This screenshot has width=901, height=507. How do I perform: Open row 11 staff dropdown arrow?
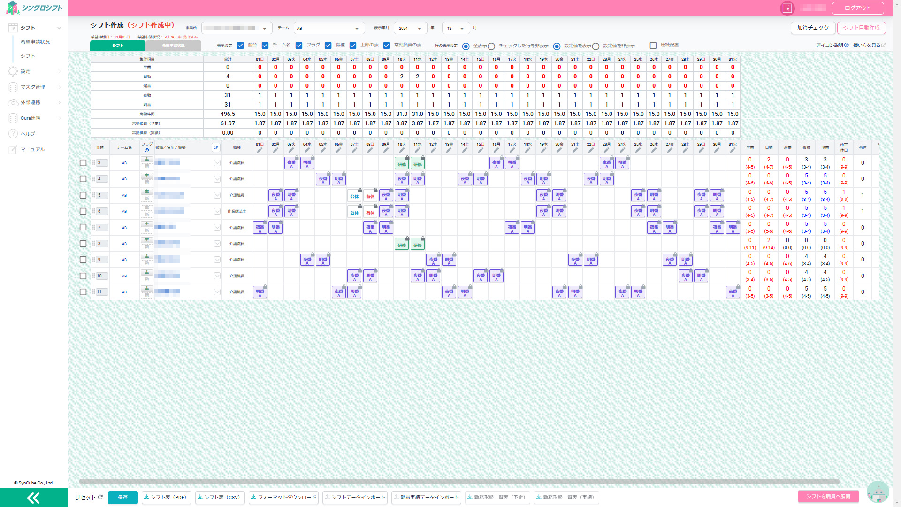(x=217, y=292)
